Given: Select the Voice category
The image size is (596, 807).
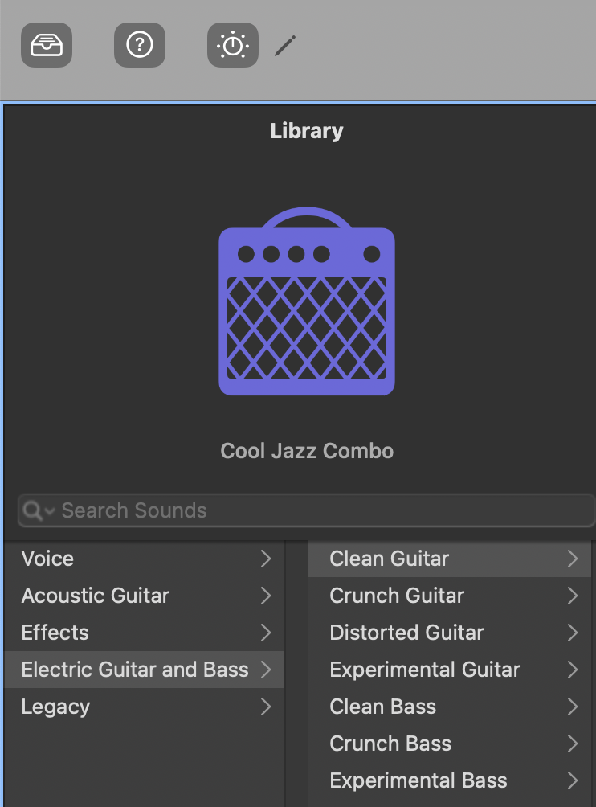Looking at the screenshot, I should (x=144, y=559).
